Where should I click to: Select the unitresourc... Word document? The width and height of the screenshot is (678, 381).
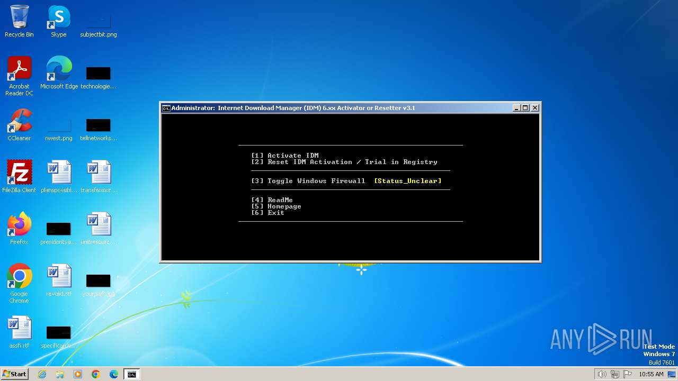click(99, 229)
